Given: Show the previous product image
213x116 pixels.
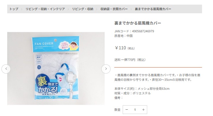Looking at the screenshot, I should (6, 69).
